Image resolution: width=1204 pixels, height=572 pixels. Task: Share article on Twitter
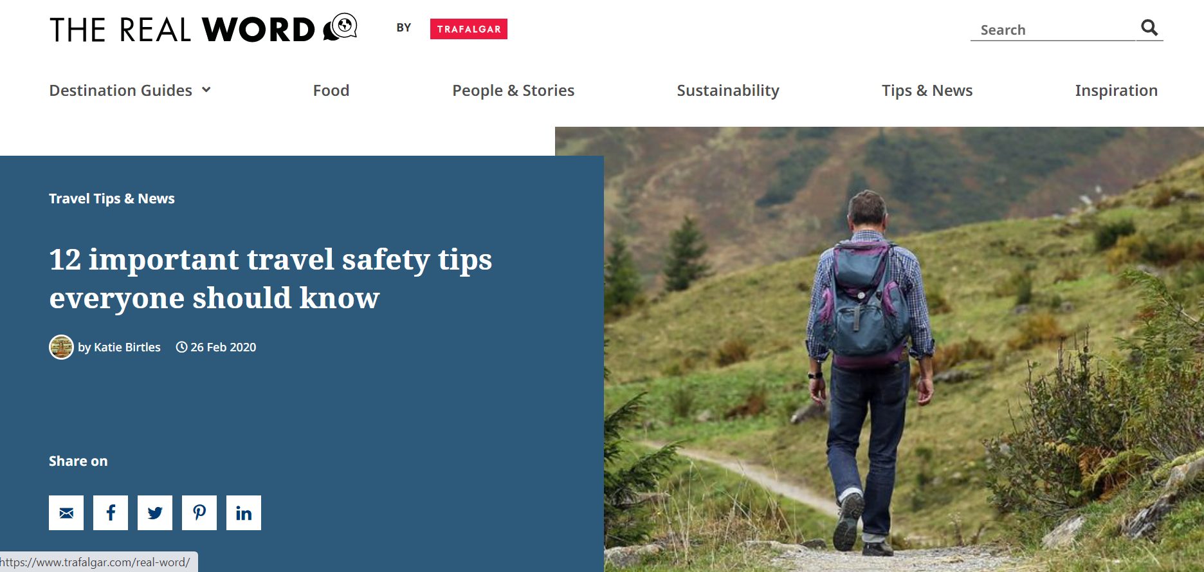(x=155, y=513)
